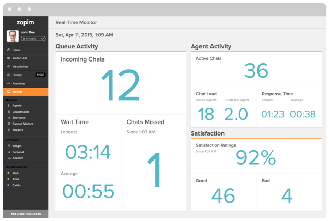Viewport: 329px width, 221px height.
Task: Click John Doe profile avatar
Action: point(13,35)
